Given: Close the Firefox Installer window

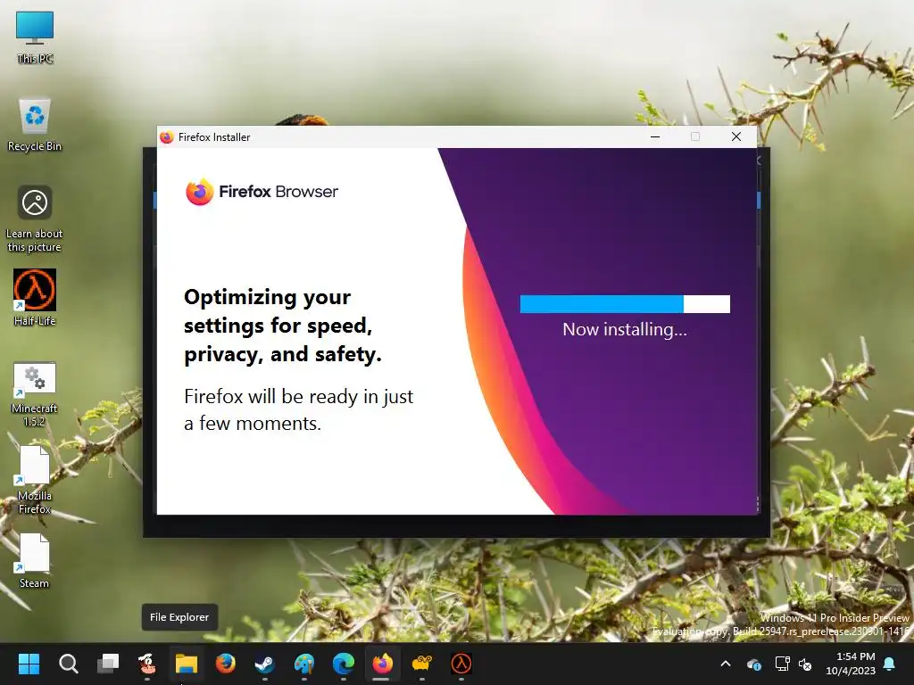Looking at the screenshot, I should click(x=736, y=136).
